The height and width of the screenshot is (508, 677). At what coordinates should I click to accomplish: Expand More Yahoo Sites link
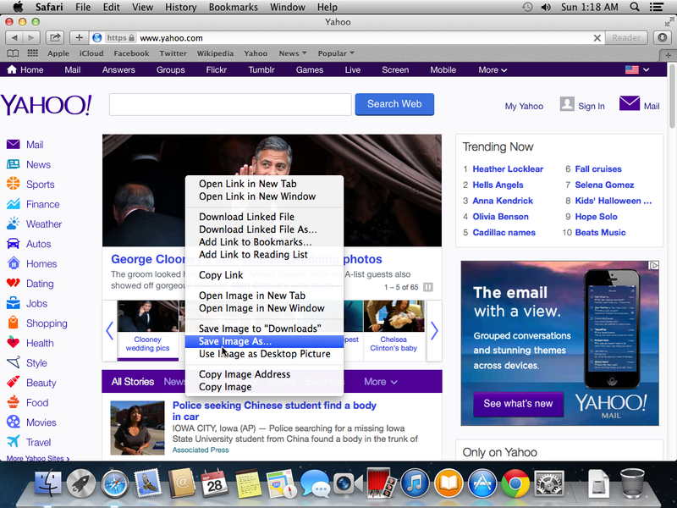coord(37,458)
